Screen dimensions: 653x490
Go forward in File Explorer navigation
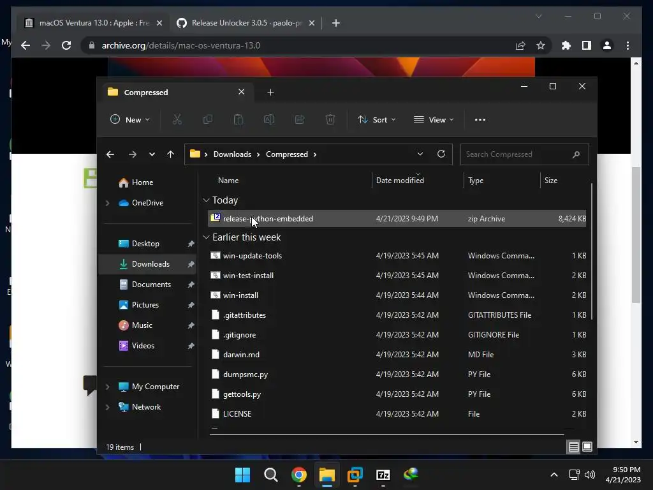tap(133, 154)
